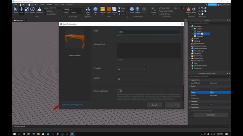This screenshot has height=136, width=243.
Task: Click the What's New button
Action: tap(212, 5)
